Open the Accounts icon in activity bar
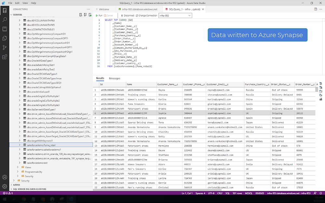Image resolution: width=325 pixels, height=203 pixels. (5, 177)
